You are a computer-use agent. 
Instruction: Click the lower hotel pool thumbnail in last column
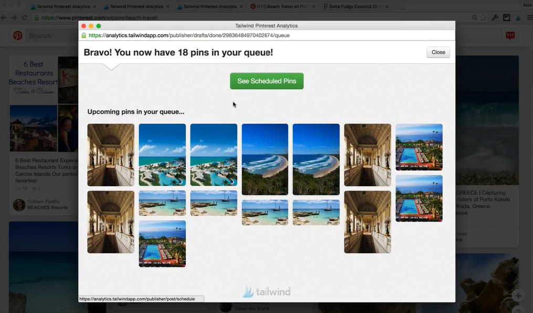(419, 199)
